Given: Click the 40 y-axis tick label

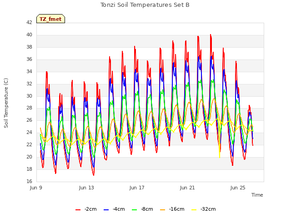Looking at the screenshot, I should coord(29,35).
